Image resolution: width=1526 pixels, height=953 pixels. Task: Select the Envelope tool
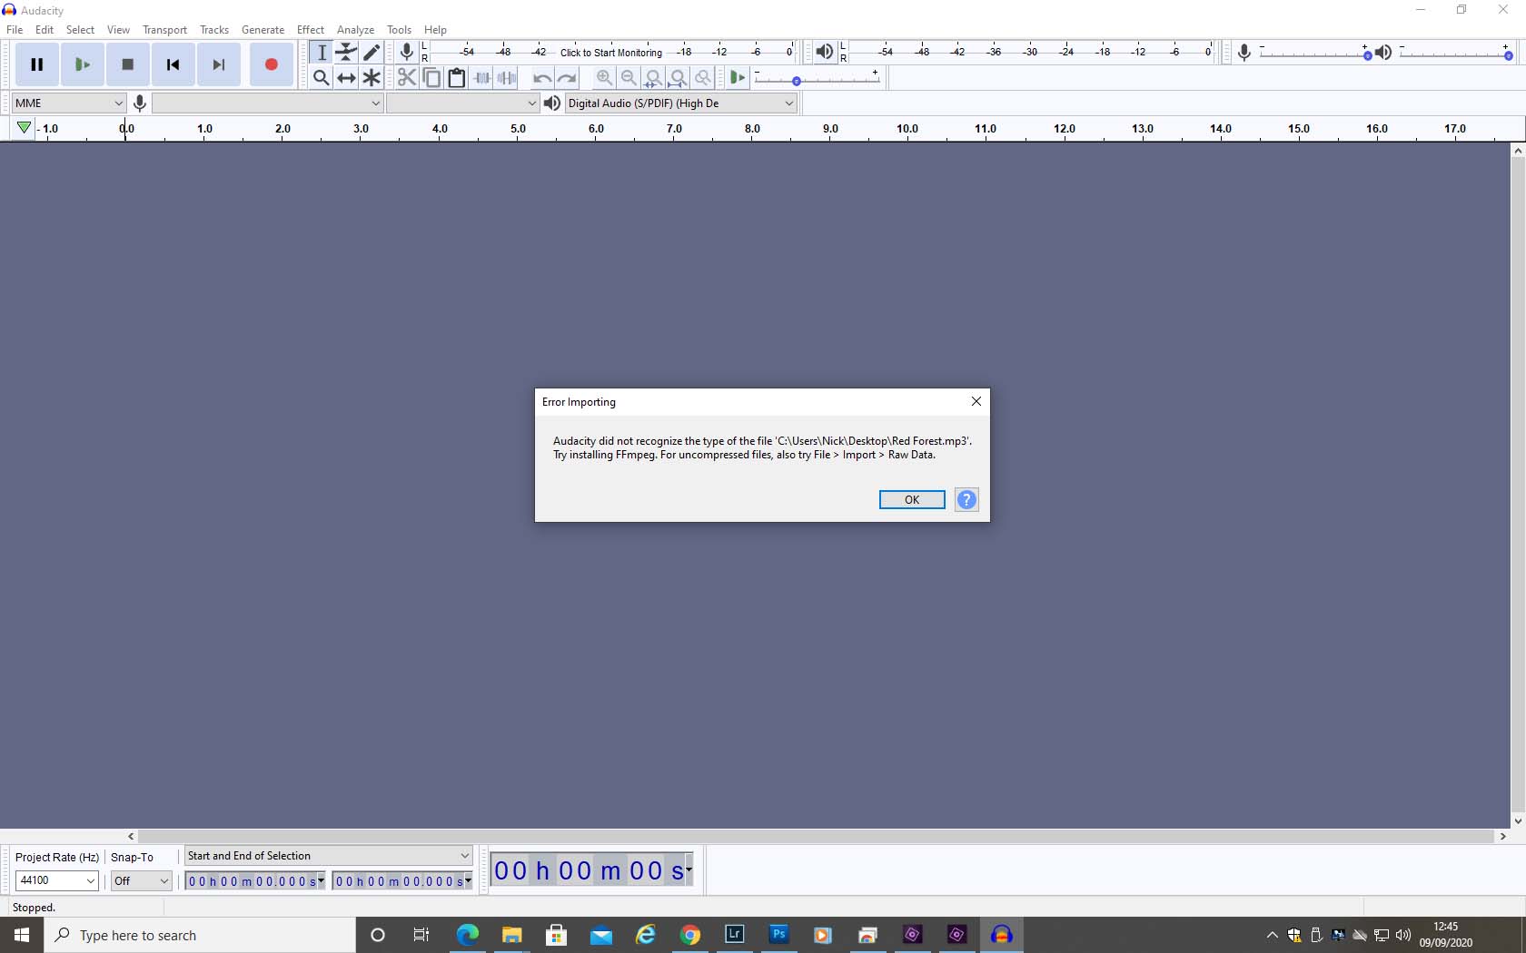click(x=346, y=53)
